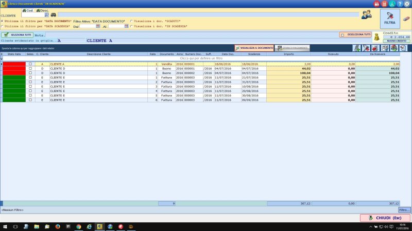Click 'Clicca qui per definire un filtro' row
Image resolution: width=412 pixels, height=231 pixels.
coord(201,59)
